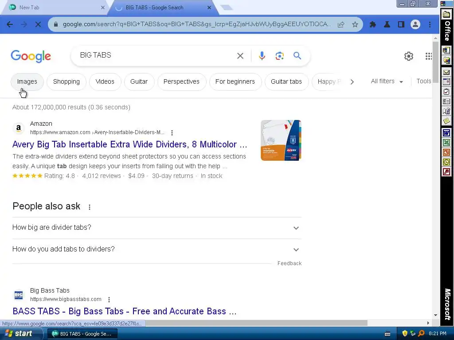Open Avery Big Tab Insertable Dividers link
This screenshot has height=340, width=454.
point(130,144)
